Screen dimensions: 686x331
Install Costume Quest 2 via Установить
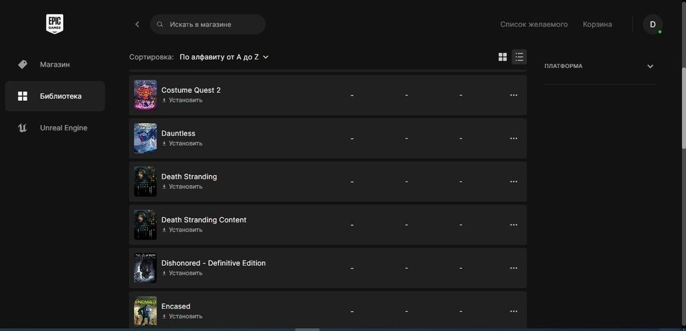(182, 100)
